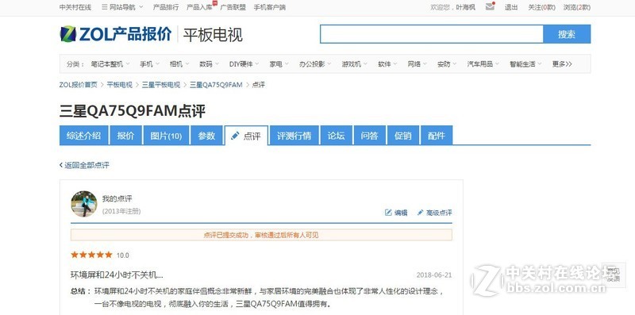The width and height of the screenshot is (635, 315).
Task: Click the 搜索 search button
Action: [567, 34]
